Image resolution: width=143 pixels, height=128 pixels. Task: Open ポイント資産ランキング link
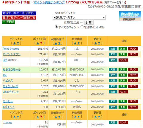click(49, 2)
